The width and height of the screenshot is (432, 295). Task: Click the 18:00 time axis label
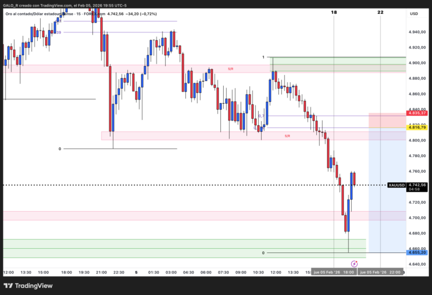(67, 272)
